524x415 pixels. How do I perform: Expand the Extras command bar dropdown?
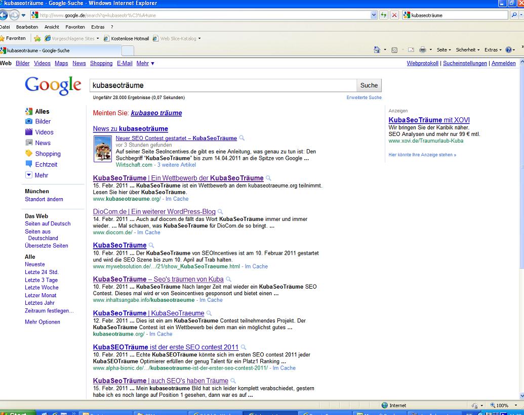(x=493, y=50)
